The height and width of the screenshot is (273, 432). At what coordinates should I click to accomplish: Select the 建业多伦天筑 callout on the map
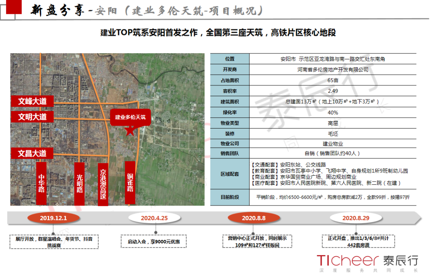tap(130, 117)
